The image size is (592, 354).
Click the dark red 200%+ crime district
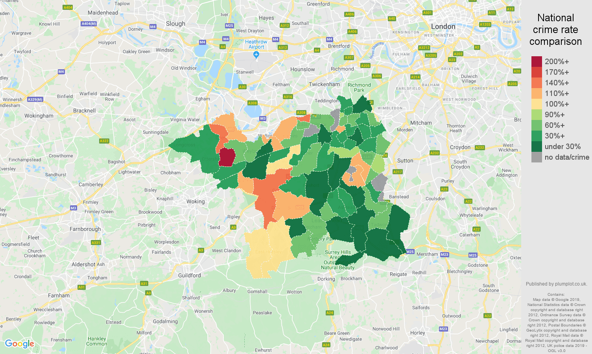click(227, 157)
